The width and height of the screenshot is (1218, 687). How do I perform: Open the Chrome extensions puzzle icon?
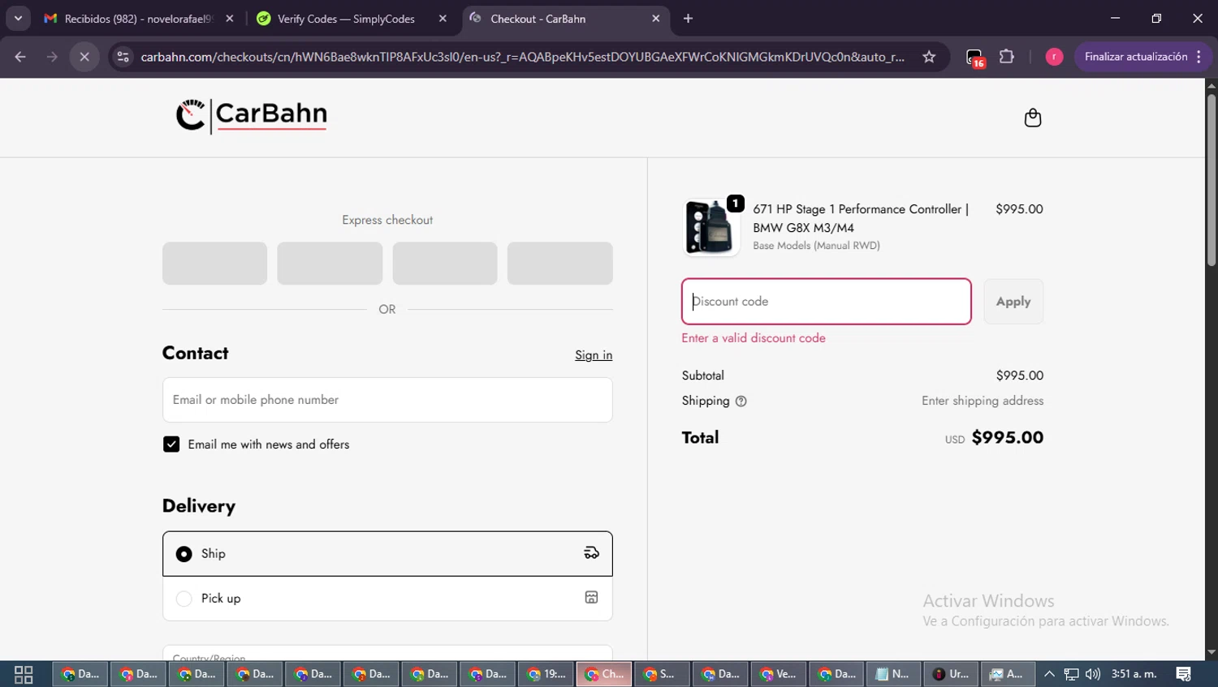pos(1007,57)
